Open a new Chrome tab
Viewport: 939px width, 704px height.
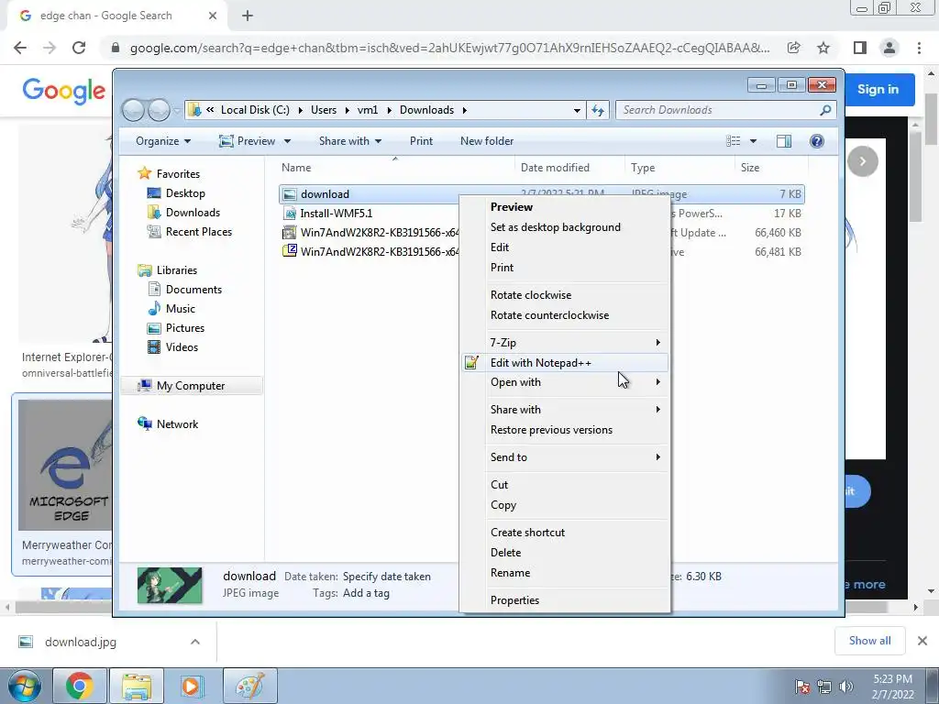248,16
